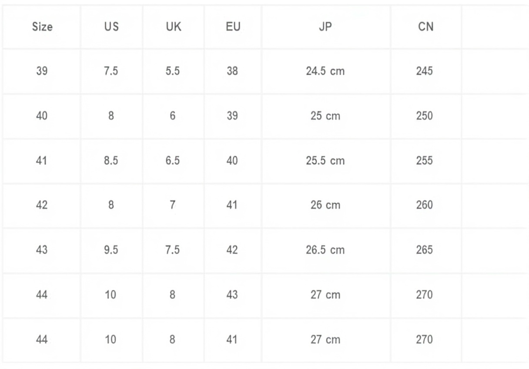
Task: Select the 26 cm JP cell
Action: (x=325, y=205)
